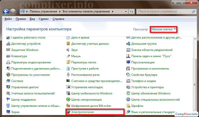Click Все элементы панели управления breadcrumb
This screenshot has height=117, width=199.
(86, 11)
